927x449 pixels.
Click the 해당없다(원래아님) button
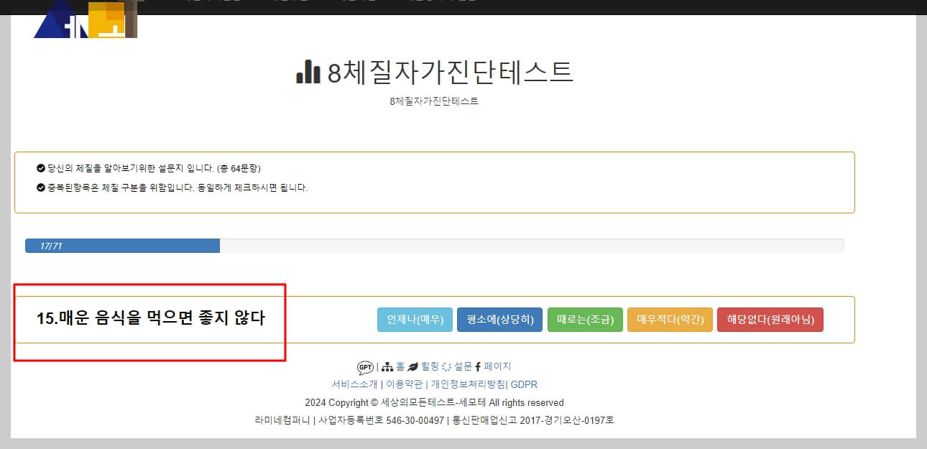(770, 320)
